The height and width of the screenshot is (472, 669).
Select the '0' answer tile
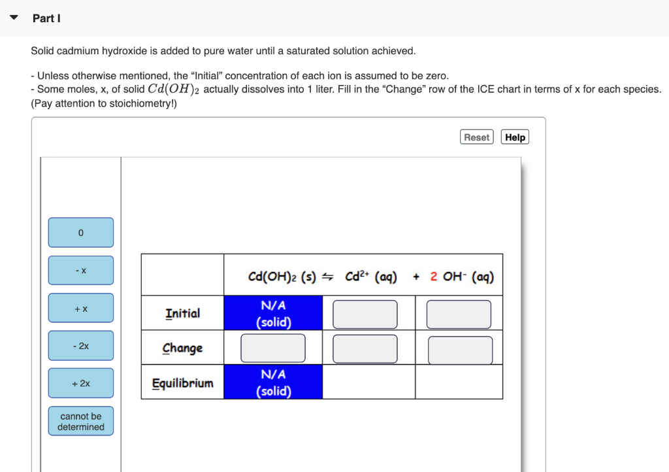pos(81,233)
